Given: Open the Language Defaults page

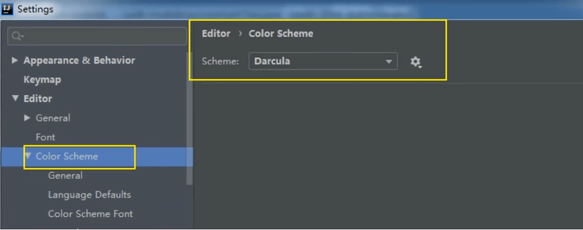Looking at the screenshot, I should point(89,195).
